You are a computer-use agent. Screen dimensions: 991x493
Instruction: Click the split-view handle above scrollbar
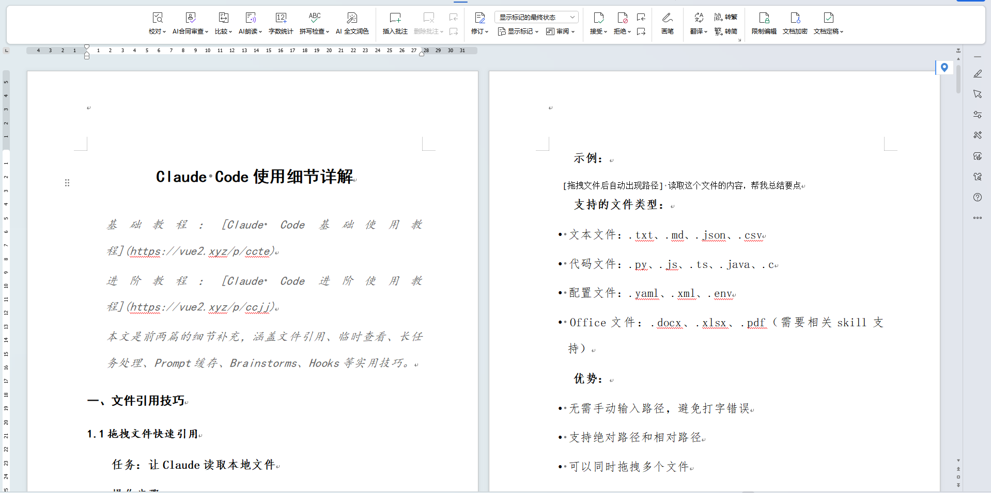pyautogui.click(x=958, y=51)
